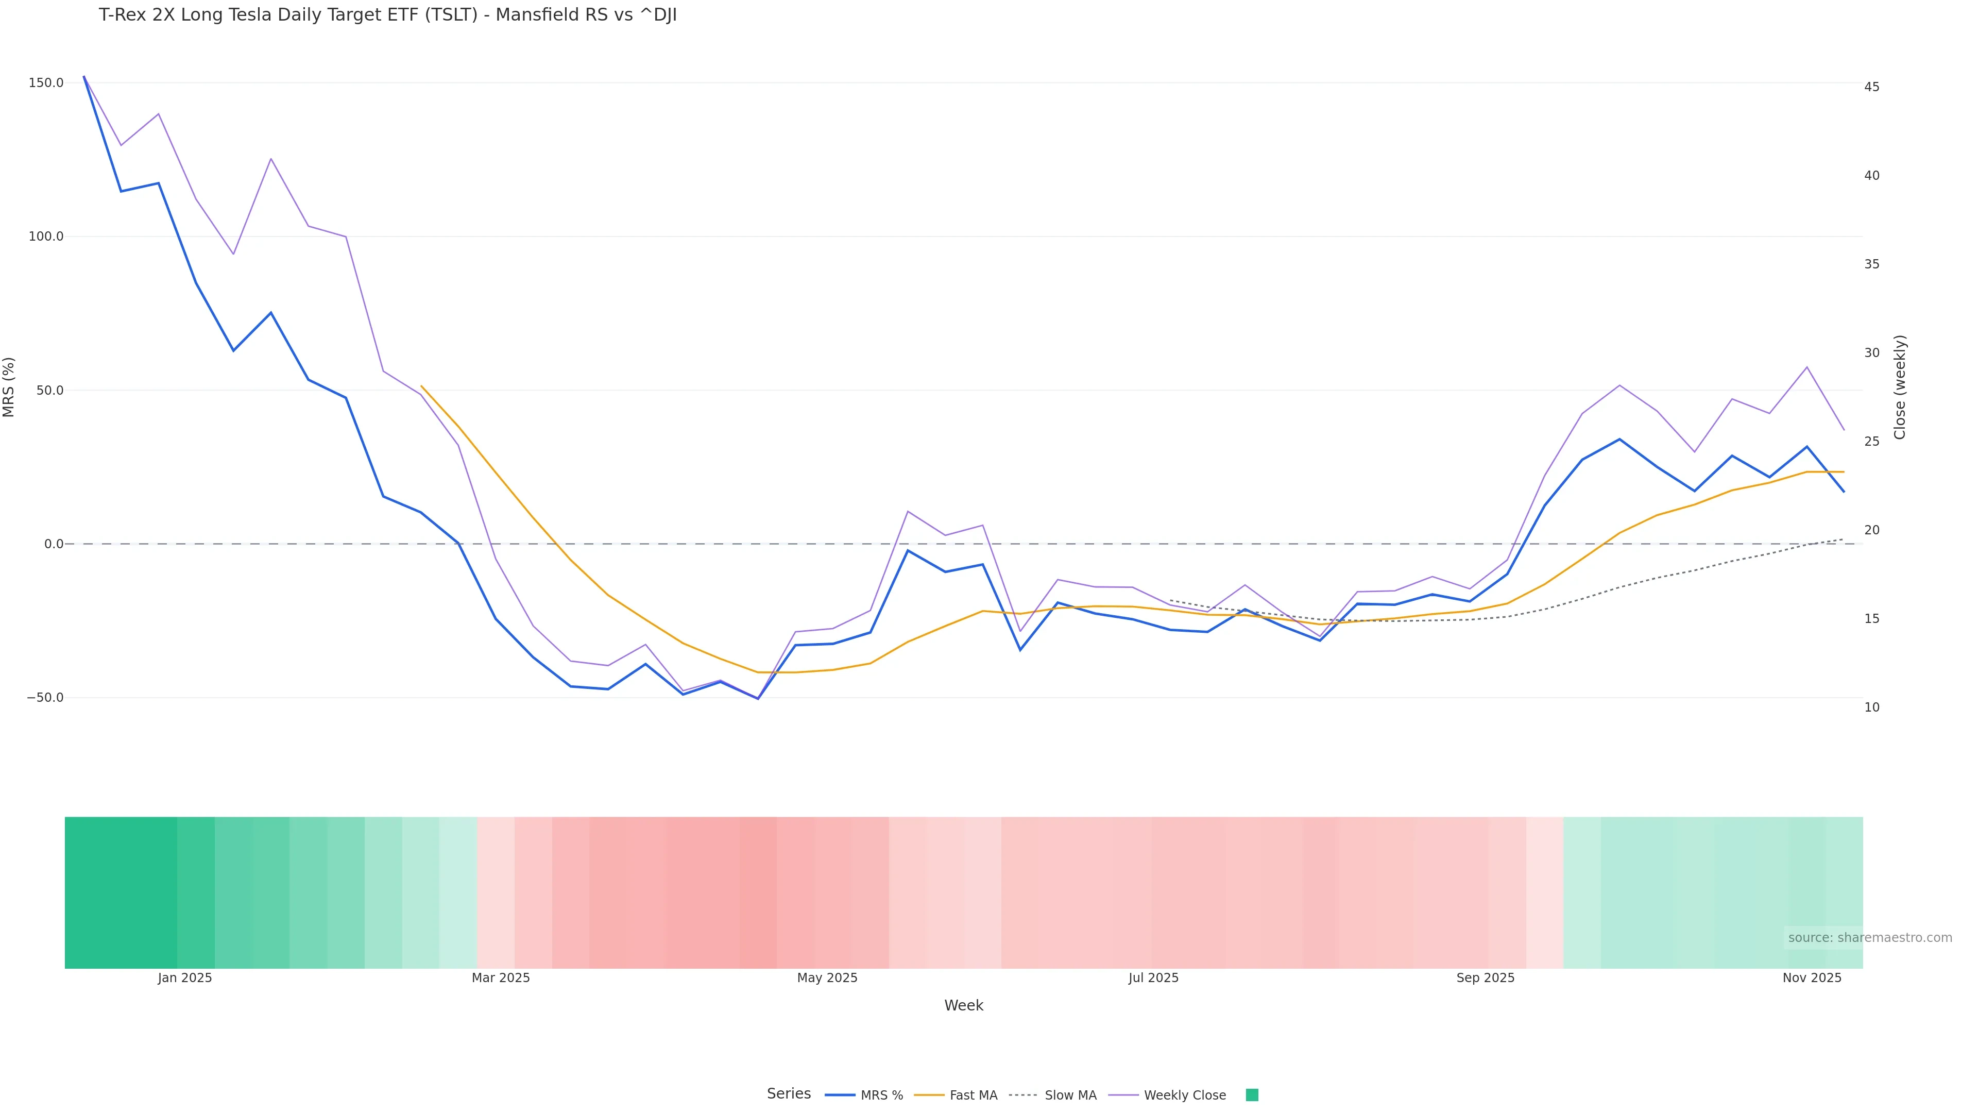Click the −50.0 MRS axis tick
Screen dimensions: 1978x1113
click(44, 698)
